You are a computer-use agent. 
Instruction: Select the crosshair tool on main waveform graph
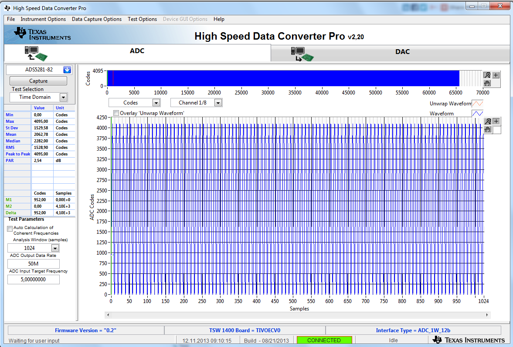click(x=496, y=121)
